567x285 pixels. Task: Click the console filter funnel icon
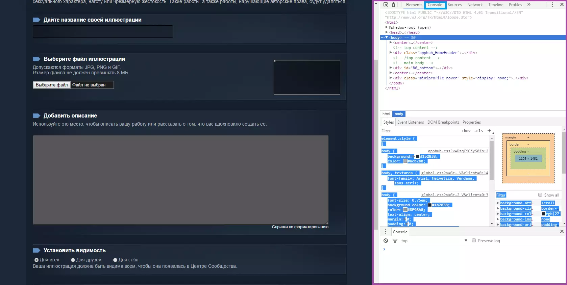coord(395,241)
